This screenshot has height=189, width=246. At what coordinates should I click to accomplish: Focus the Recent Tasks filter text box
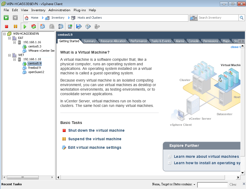pyautogui.click(x=212, y=185)
